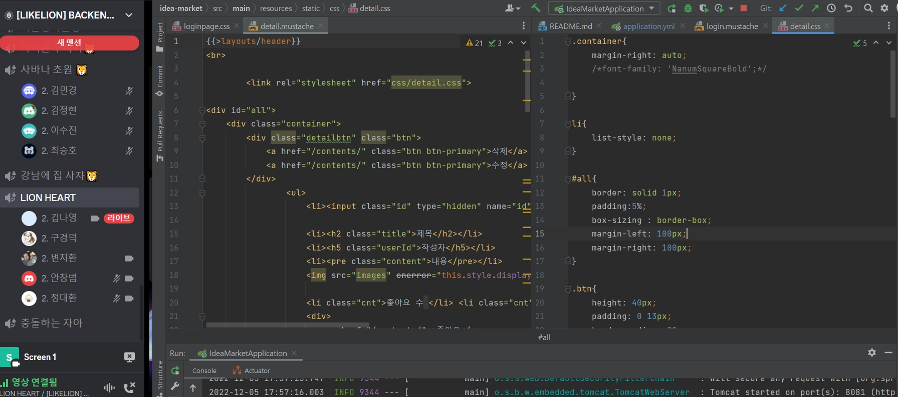
Task: Stop sharing Screen 1 stream
Action: coord(129,357)
